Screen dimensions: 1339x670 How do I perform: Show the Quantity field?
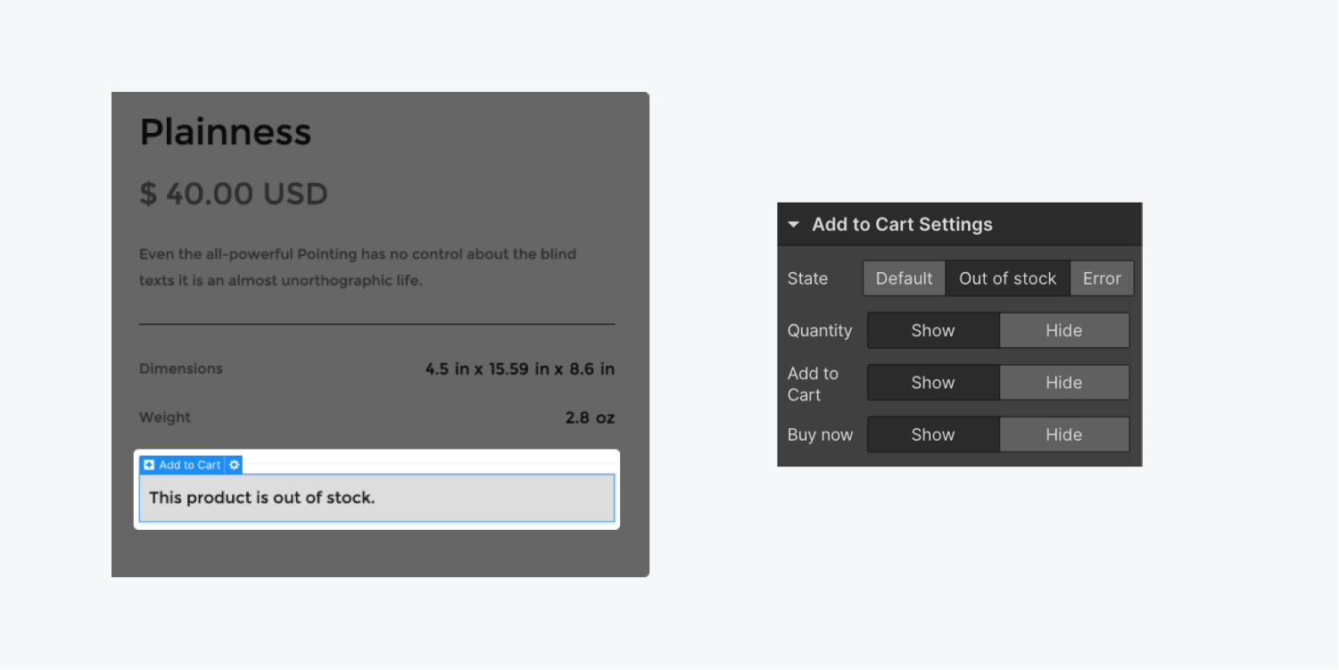click(x=933, y=330)
